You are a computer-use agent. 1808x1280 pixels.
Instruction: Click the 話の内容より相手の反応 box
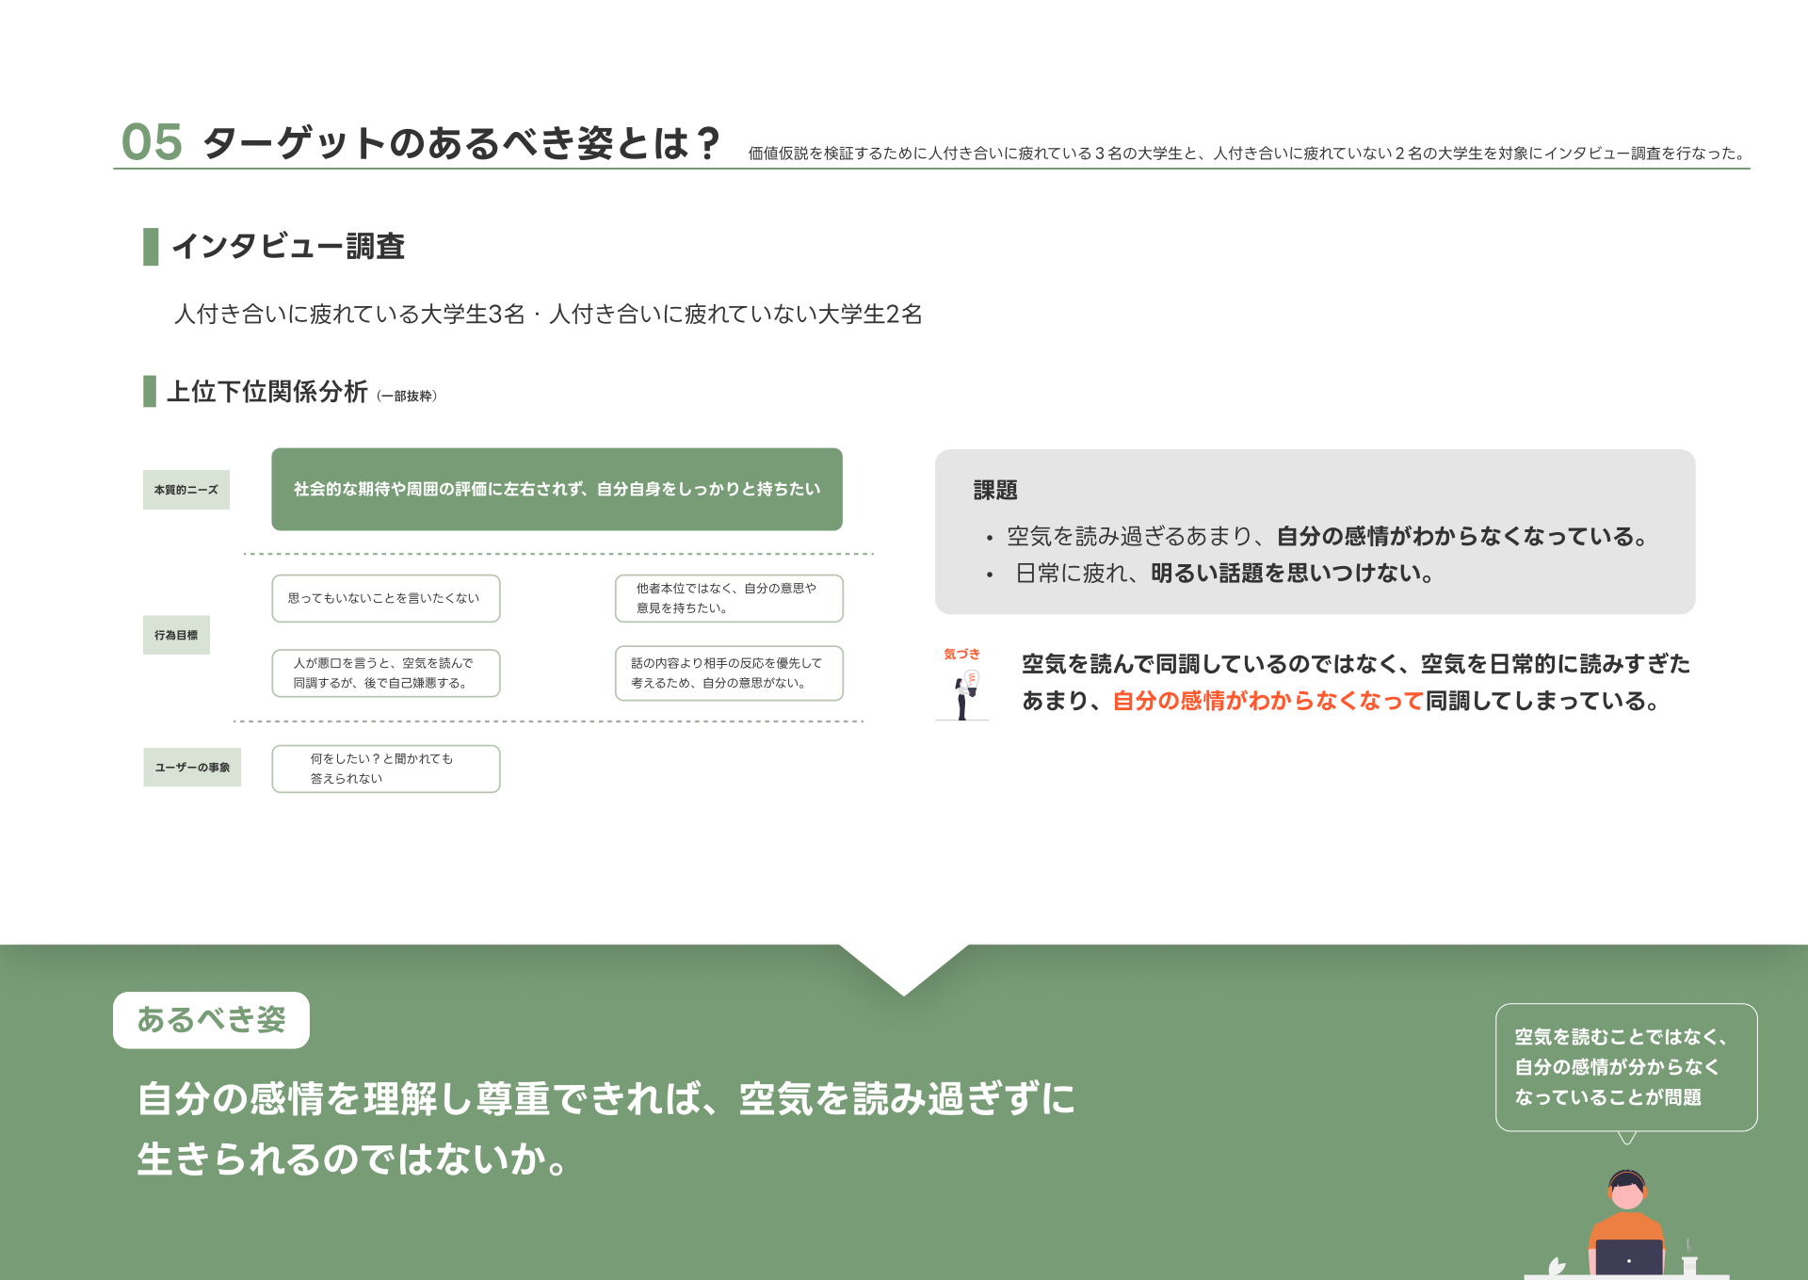[x=728, y=672]
